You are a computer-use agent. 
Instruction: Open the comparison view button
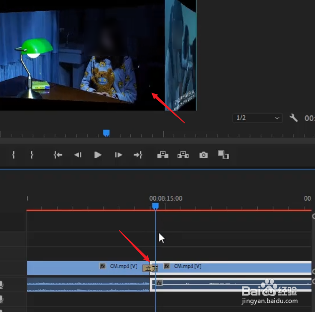(x=224, y=155)
